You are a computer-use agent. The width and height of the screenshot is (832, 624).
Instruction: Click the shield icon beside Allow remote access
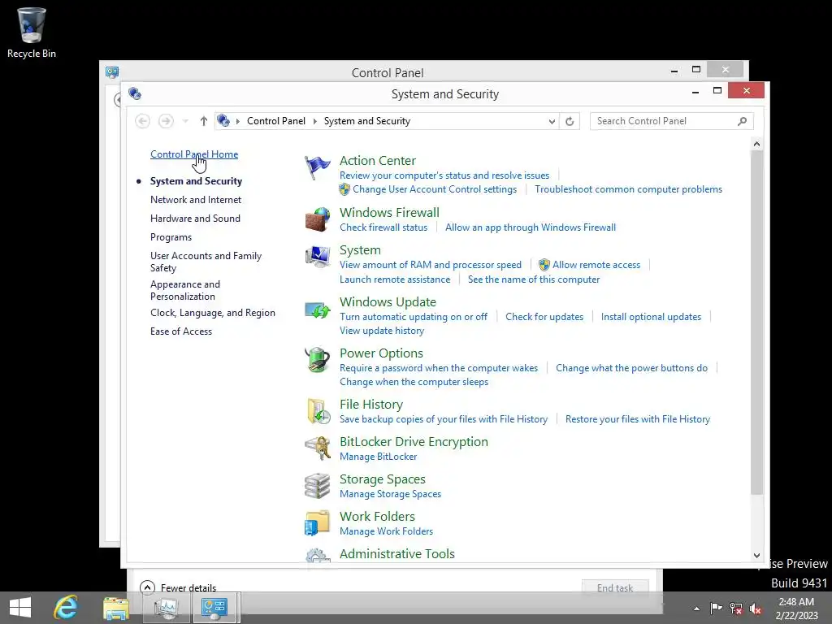tap(544, 265)
